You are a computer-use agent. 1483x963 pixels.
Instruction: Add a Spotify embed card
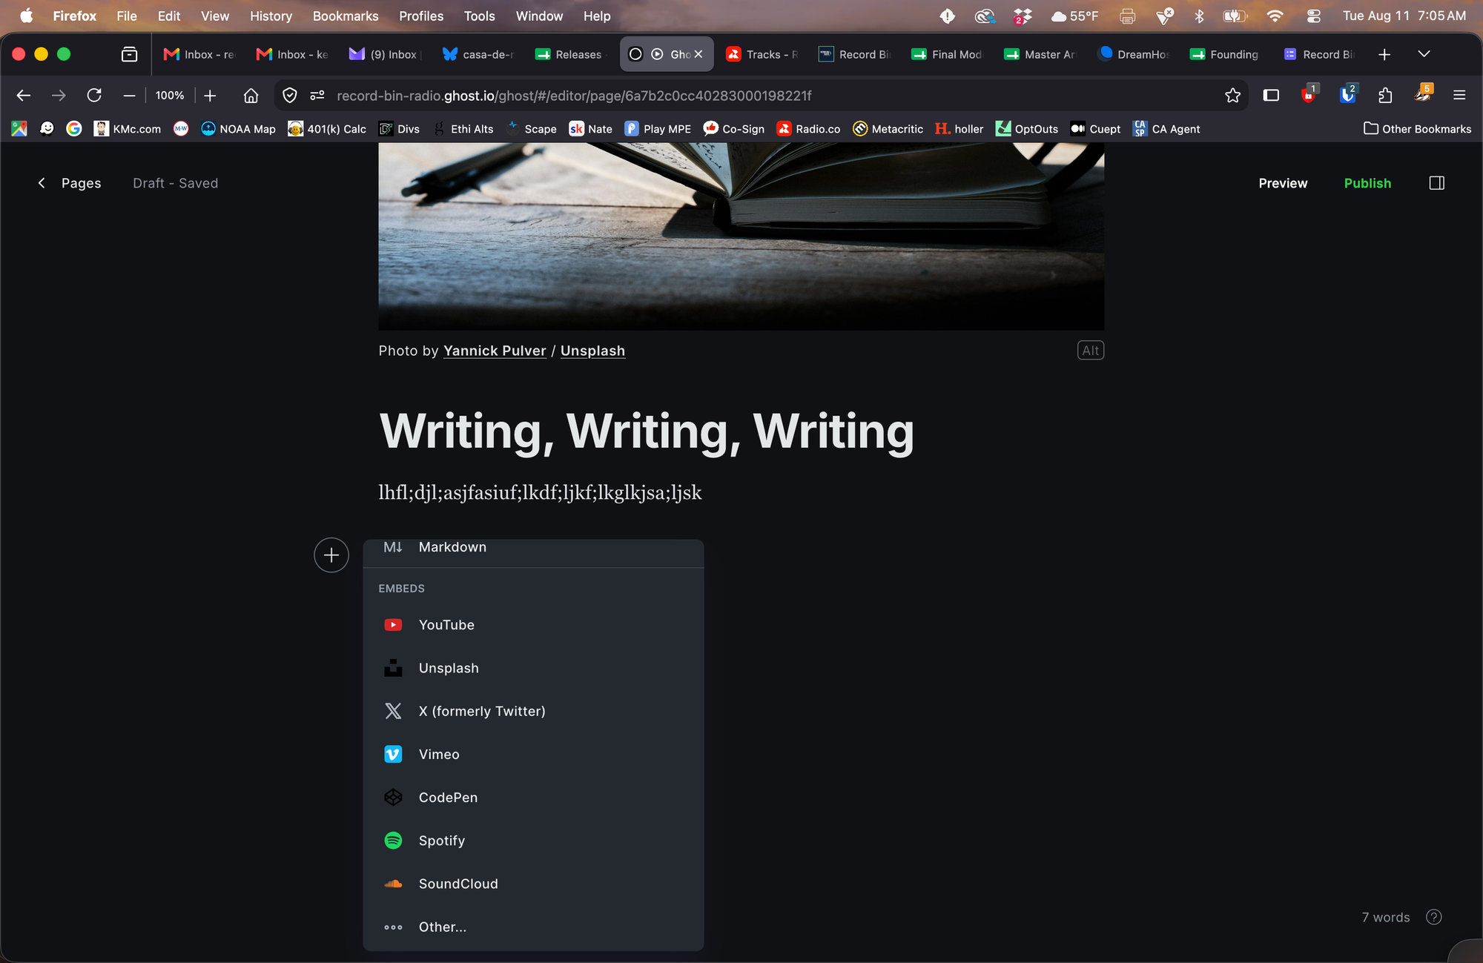[x=533, y=840]
